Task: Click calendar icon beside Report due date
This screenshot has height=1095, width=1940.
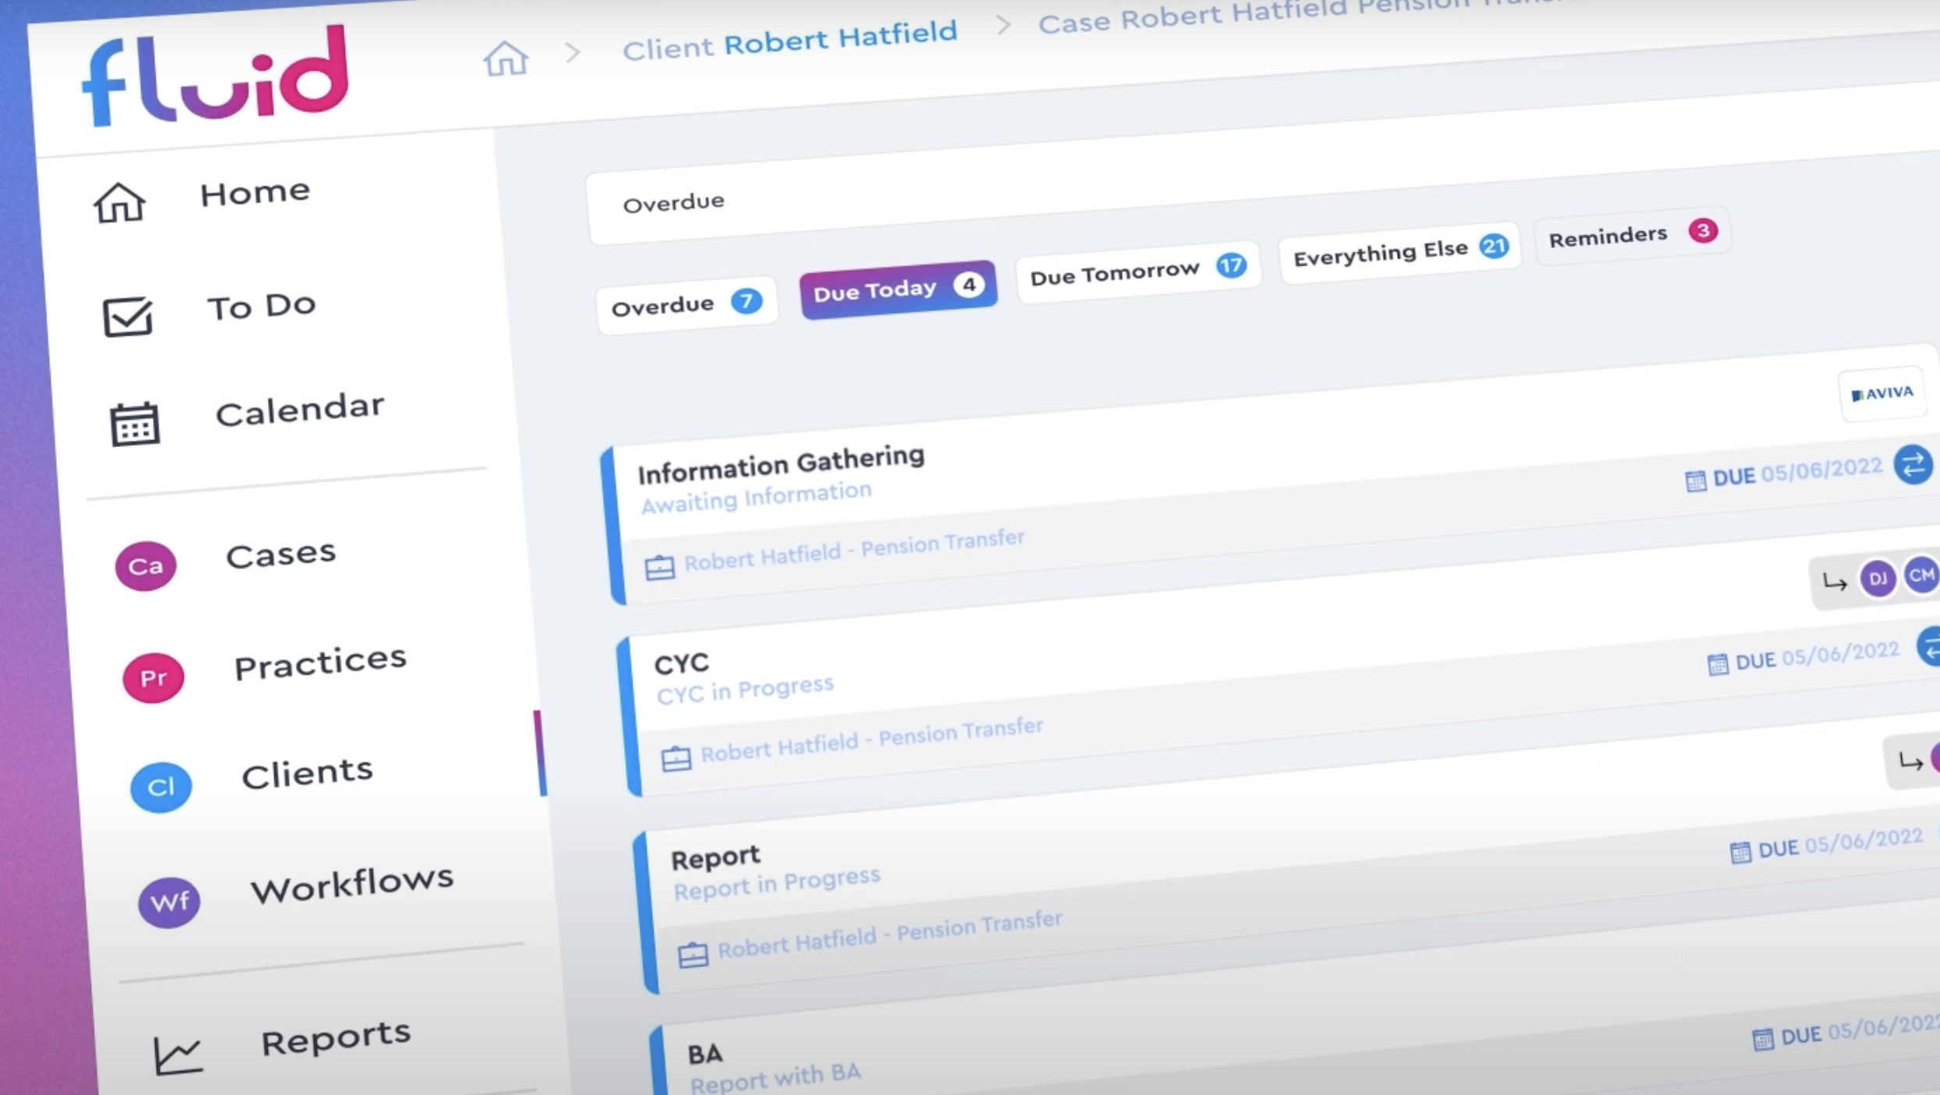Action: (1740, 853)
